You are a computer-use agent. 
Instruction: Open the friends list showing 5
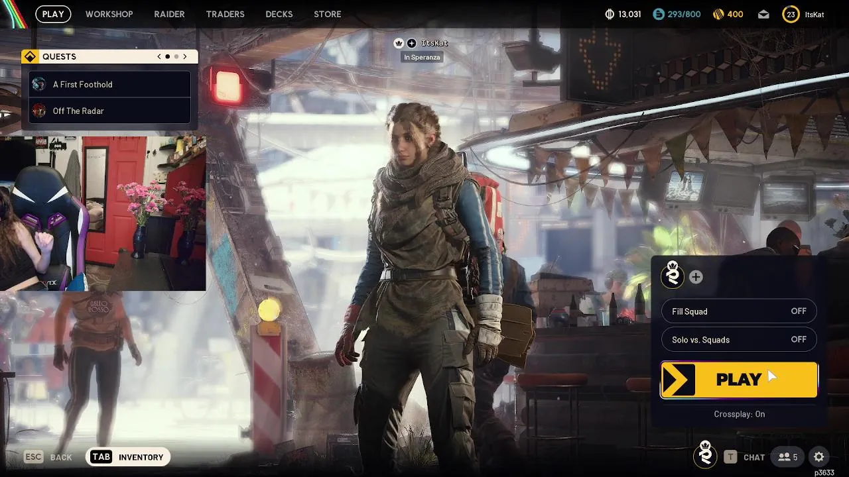[x=787, y=457]
